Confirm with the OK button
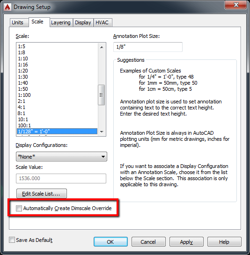250x255 pixels. 110,242
